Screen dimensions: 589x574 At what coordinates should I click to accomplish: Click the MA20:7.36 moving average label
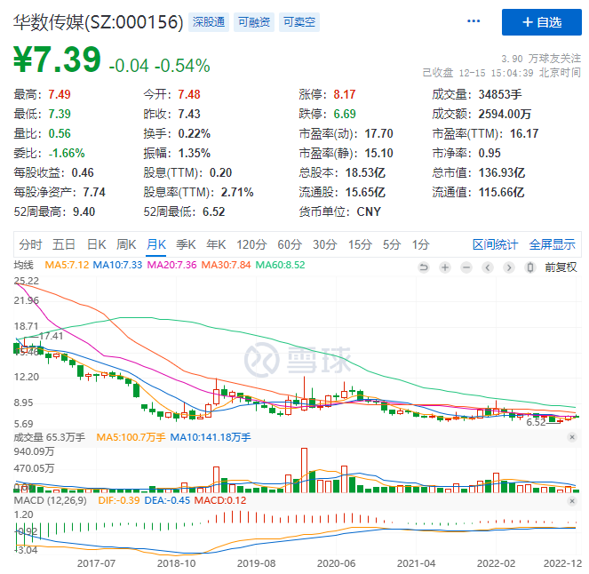coord(171,265)
